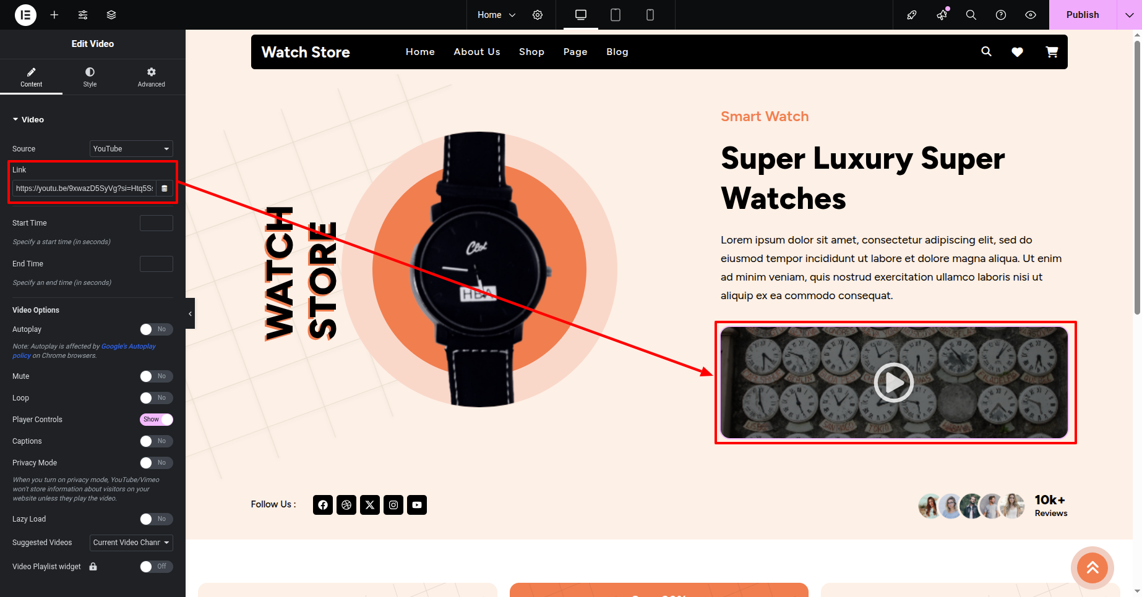Viewport: 1142px width, 597px height.
Task: Open Google's Autoplay policy link
Action: pos(129,346)
